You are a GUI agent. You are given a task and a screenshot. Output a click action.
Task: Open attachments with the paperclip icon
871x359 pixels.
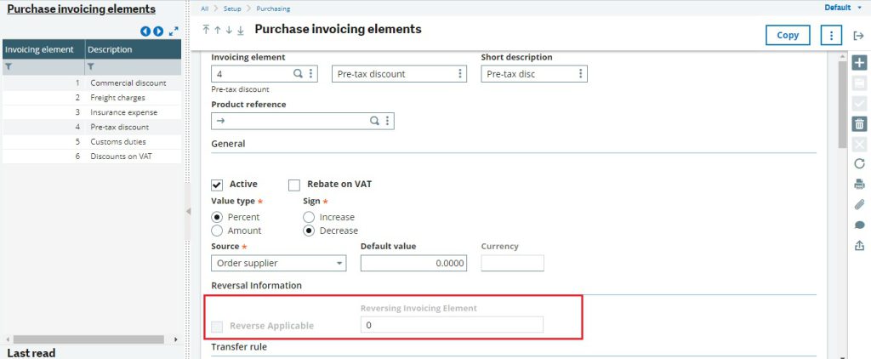858,204
